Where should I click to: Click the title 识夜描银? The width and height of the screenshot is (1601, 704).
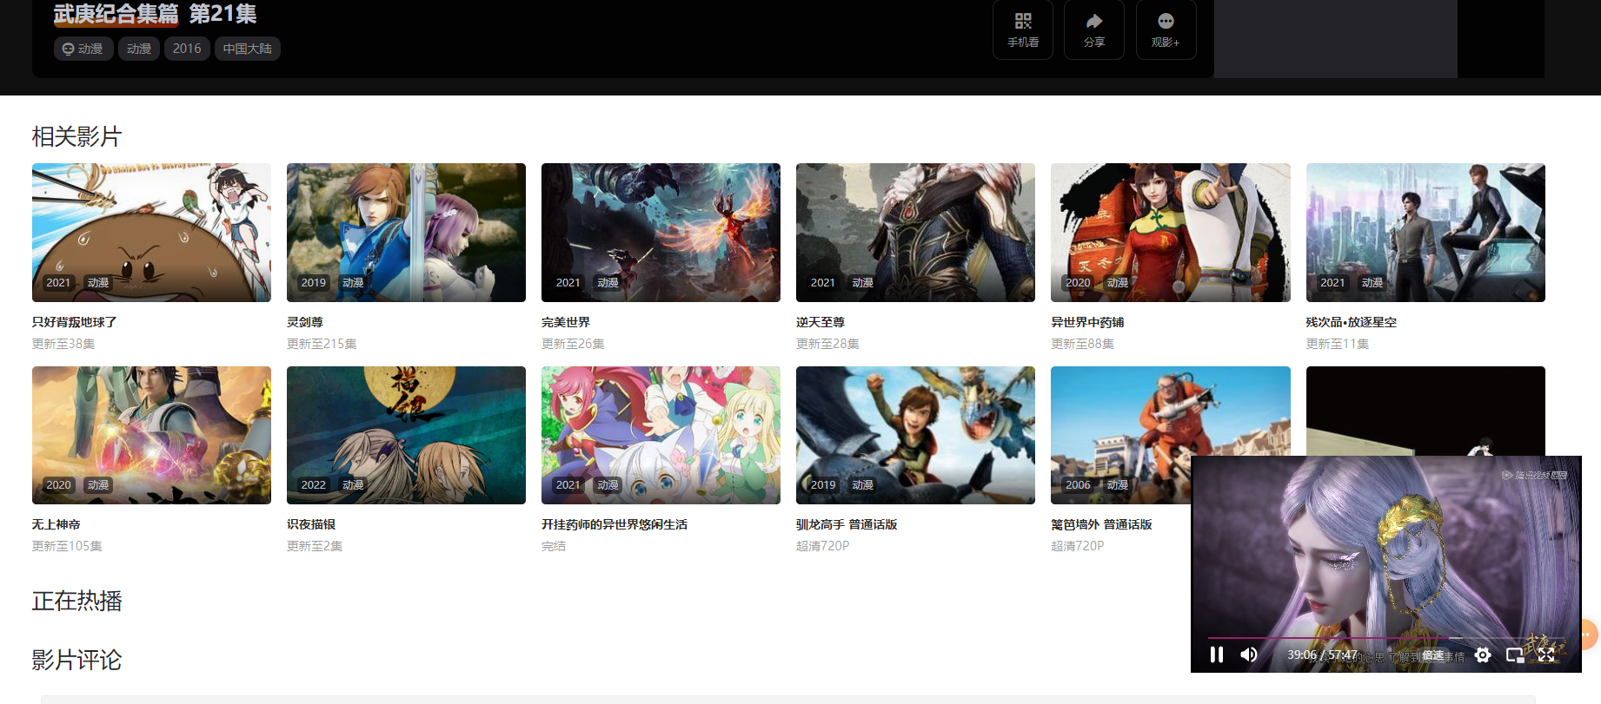point(311,524)
